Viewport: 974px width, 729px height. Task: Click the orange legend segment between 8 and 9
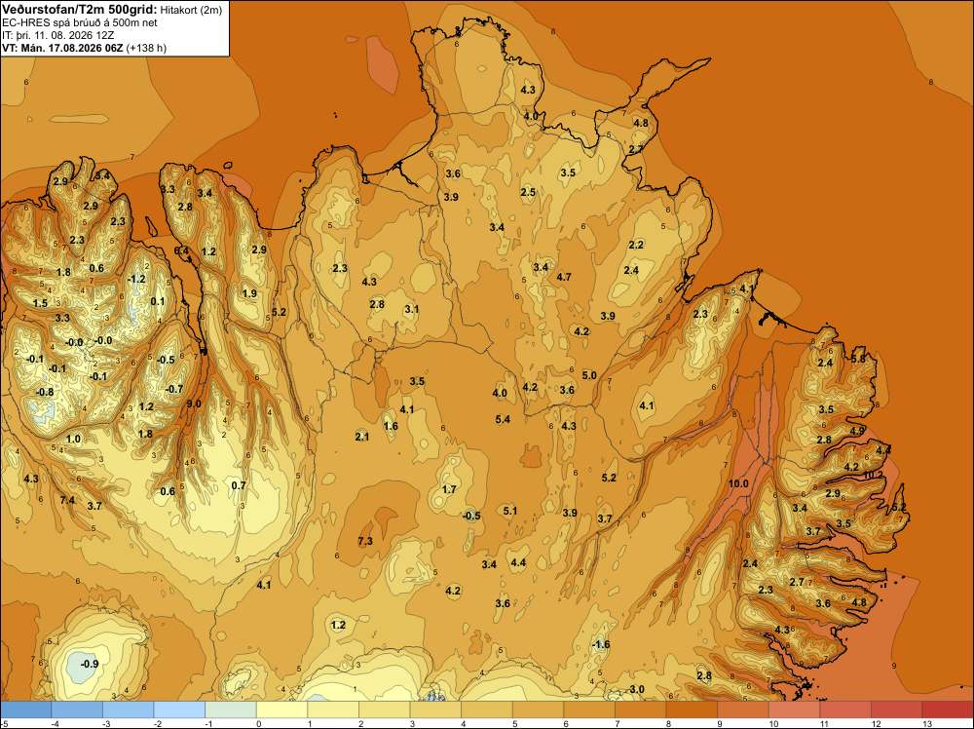[x=692, y=710]
